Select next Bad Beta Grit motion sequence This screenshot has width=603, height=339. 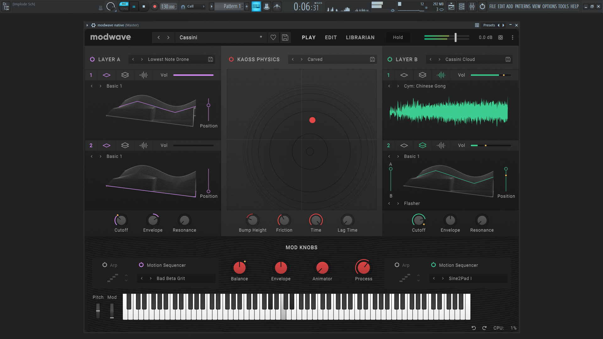pos(151,278)
